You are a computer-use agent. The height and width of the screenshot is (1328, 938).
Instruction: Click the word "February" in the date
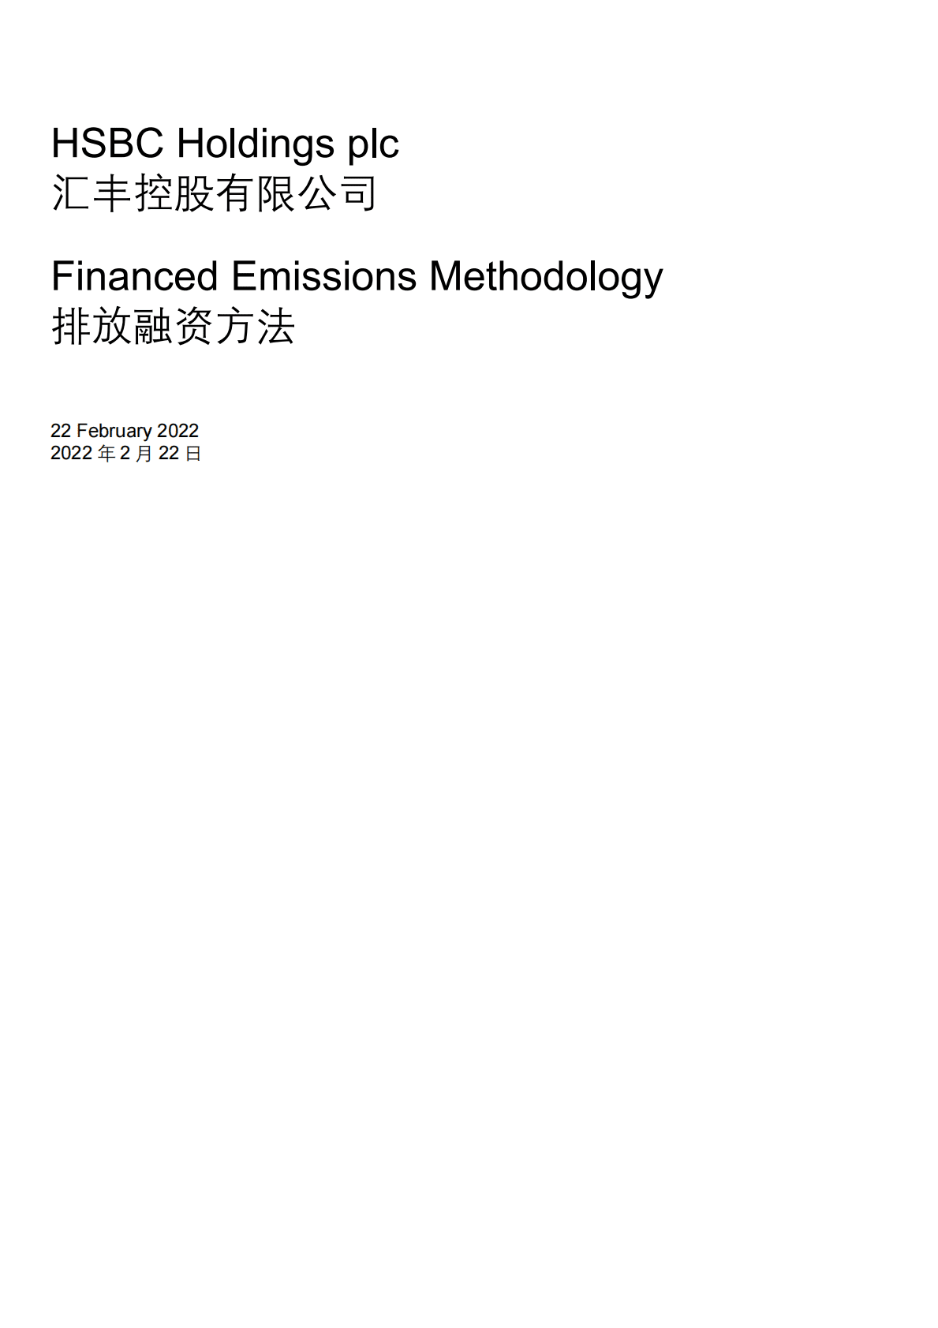click(114, 431)
